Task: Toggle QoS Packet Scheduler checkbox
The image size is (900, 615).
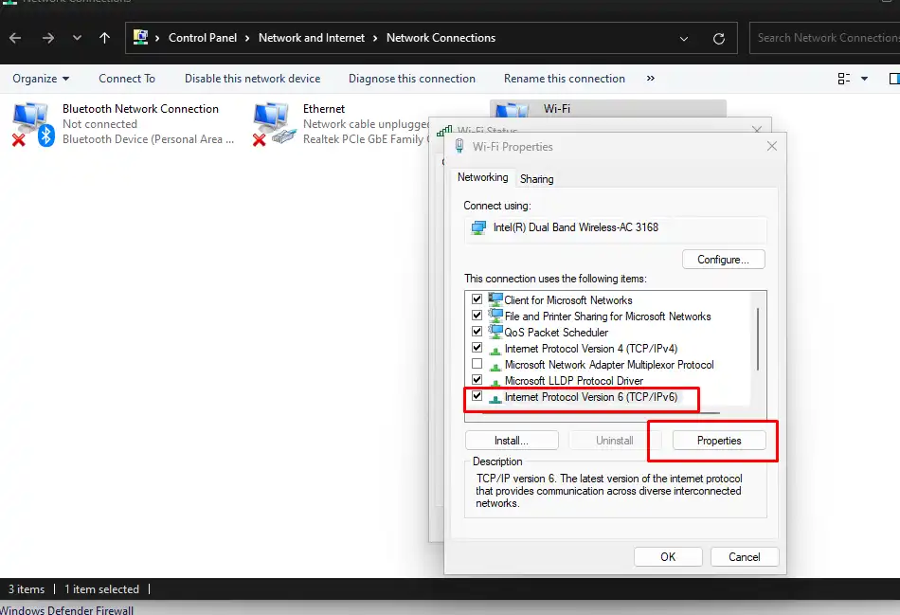Action: coord(477,332)
